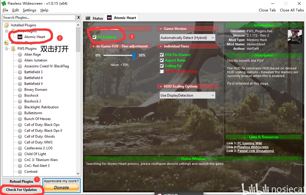Viewport: 306px width, 195px height.
Task: Click gear icon beside CnC: Red Alert 3
Action: [20, 165]
